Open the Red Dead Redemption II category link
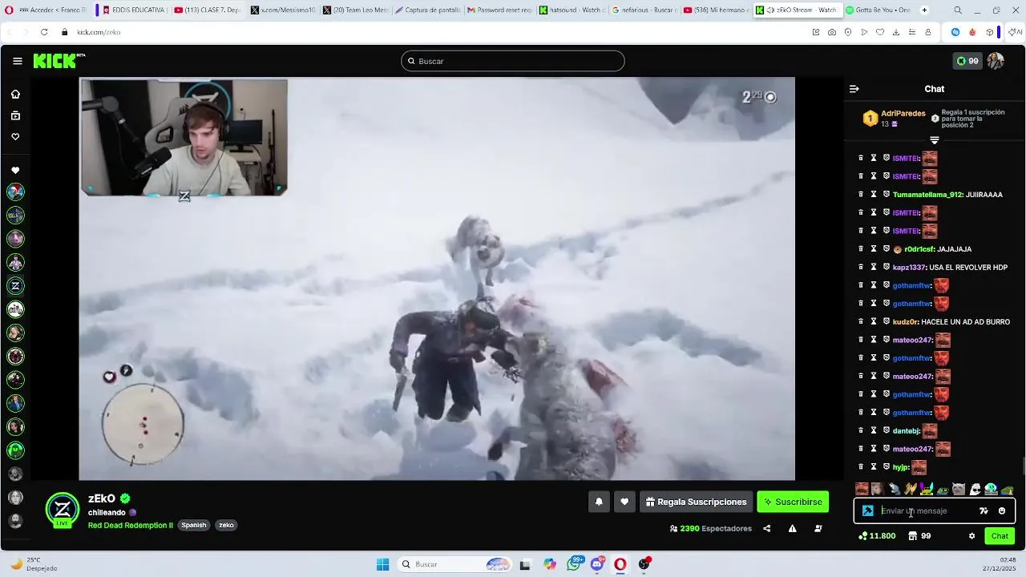The height and width of the screenshot is (577, 1026). 131,526
